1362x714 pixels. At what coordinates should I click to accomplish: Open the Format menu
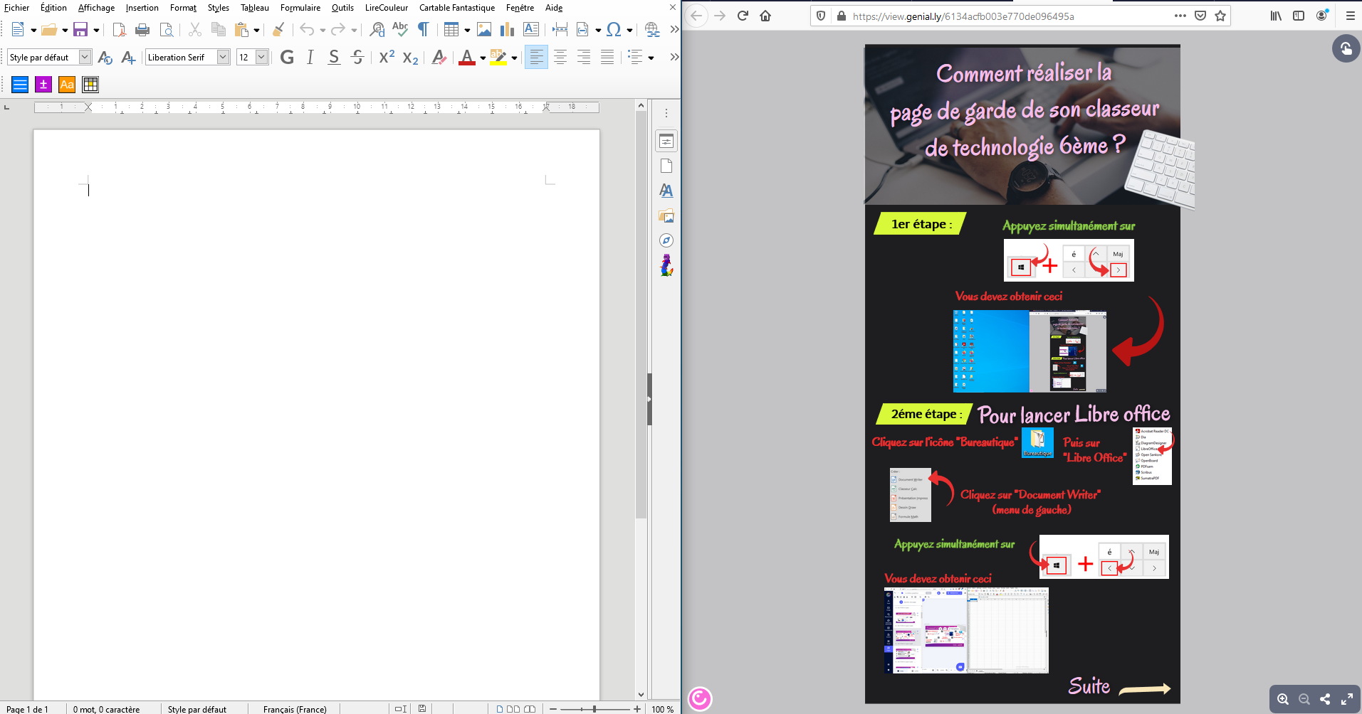pyautogui.click(x=183, y=8)
